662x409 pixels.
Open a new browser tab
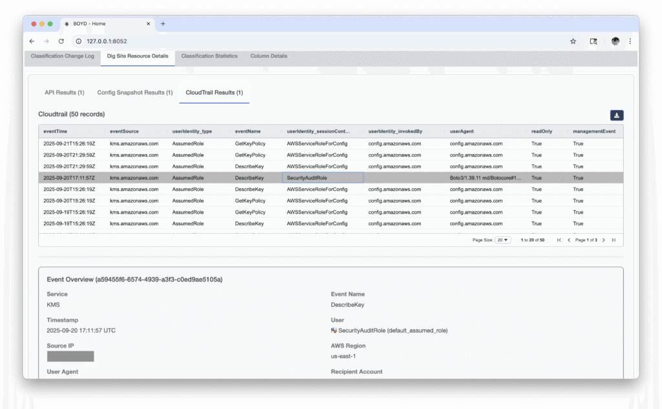point(163,24)
